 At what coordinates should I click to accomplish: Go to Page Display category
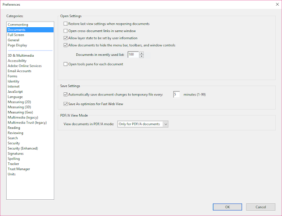[x=30, y=45]
